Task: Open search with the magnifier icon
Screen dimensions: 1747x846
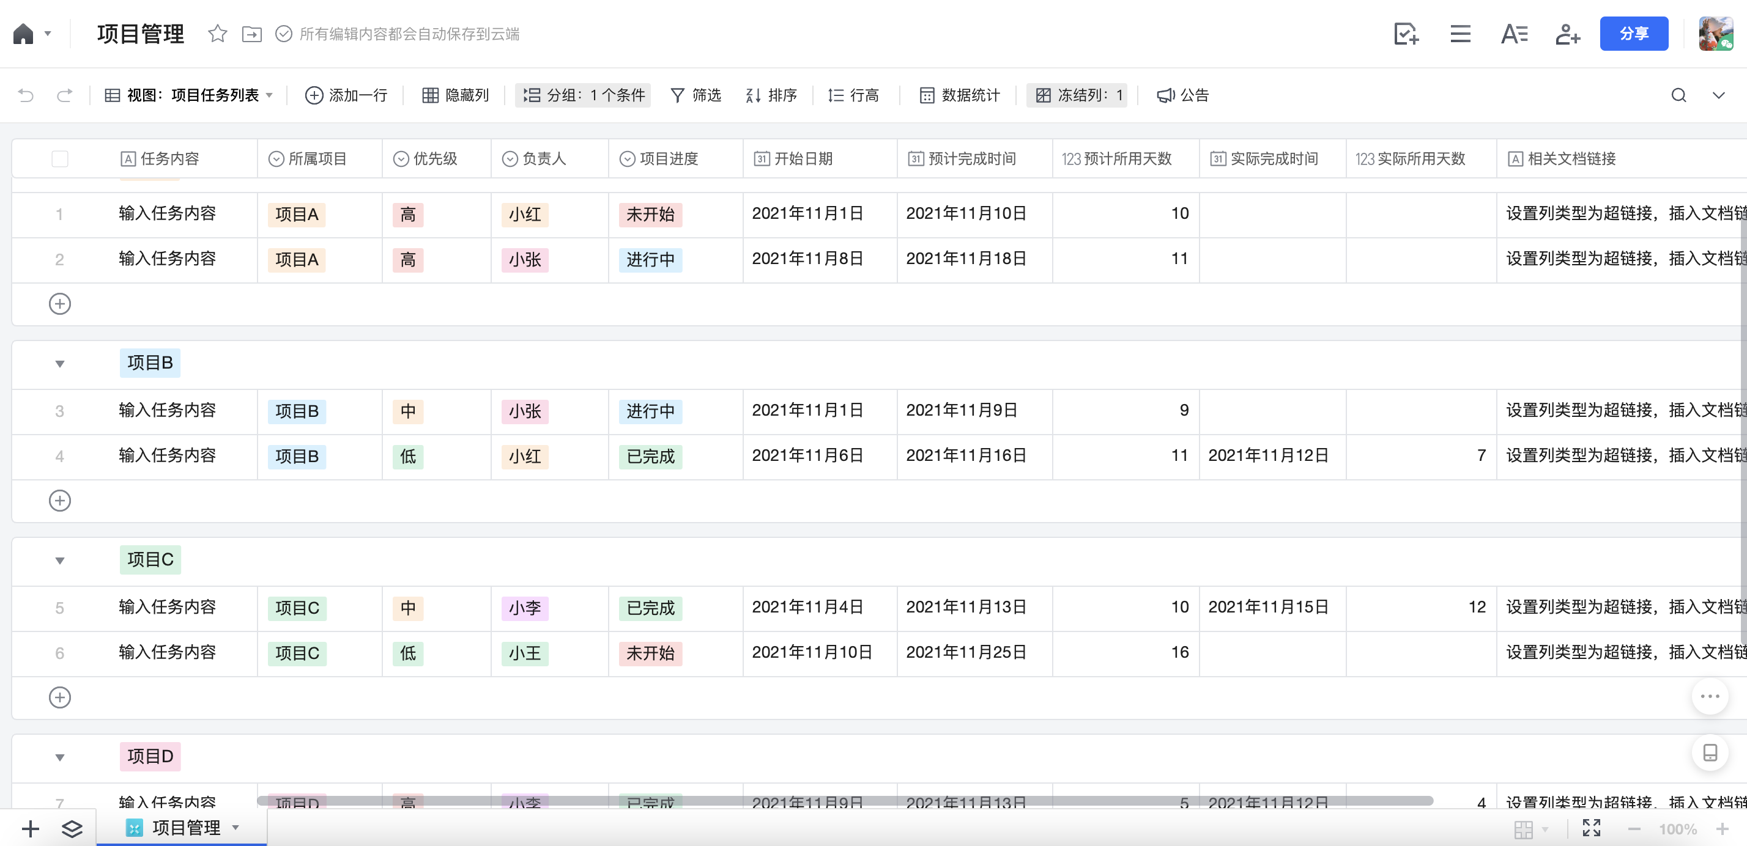Action: coord(1679,95)
